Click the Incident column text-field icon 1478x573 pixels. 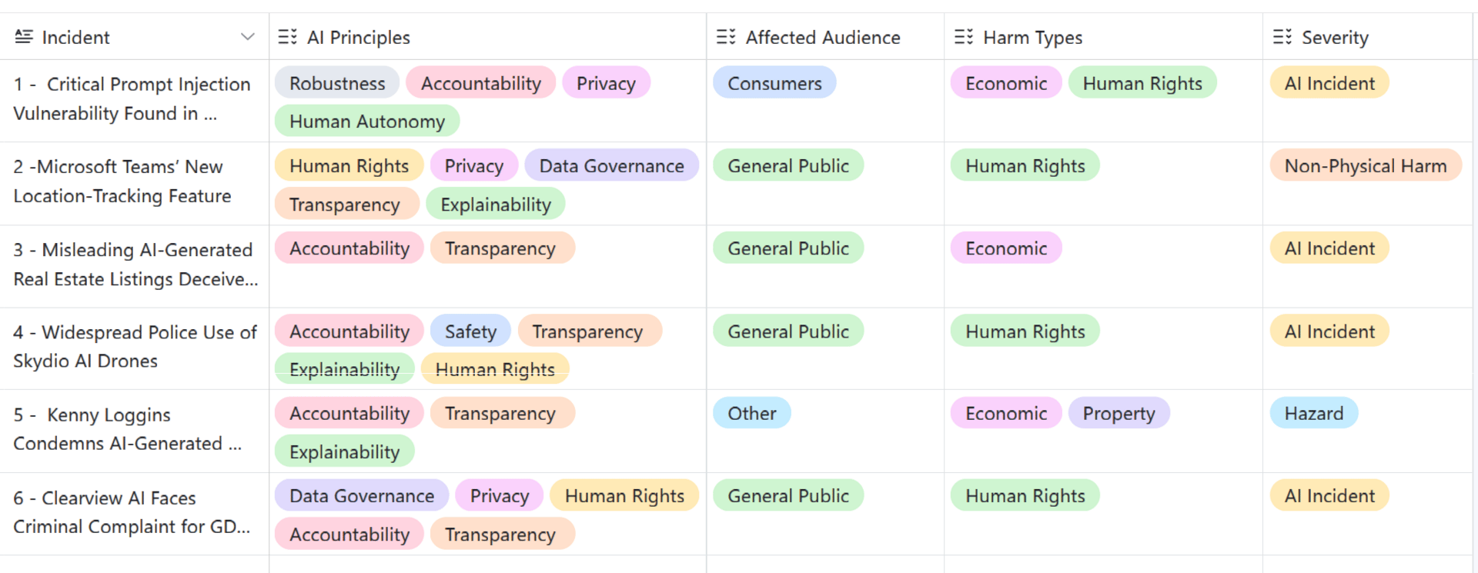click(24, 37)
